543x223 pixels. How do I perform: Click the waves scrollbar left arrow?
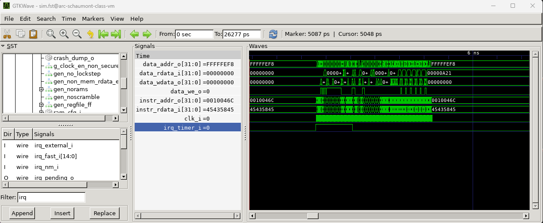(x=253, y=216)
